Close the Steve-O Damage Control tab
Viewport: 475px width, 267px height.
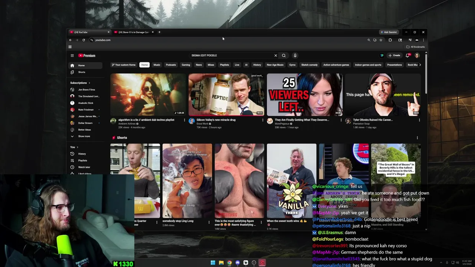pyautogui.click(x=153, y=32)
